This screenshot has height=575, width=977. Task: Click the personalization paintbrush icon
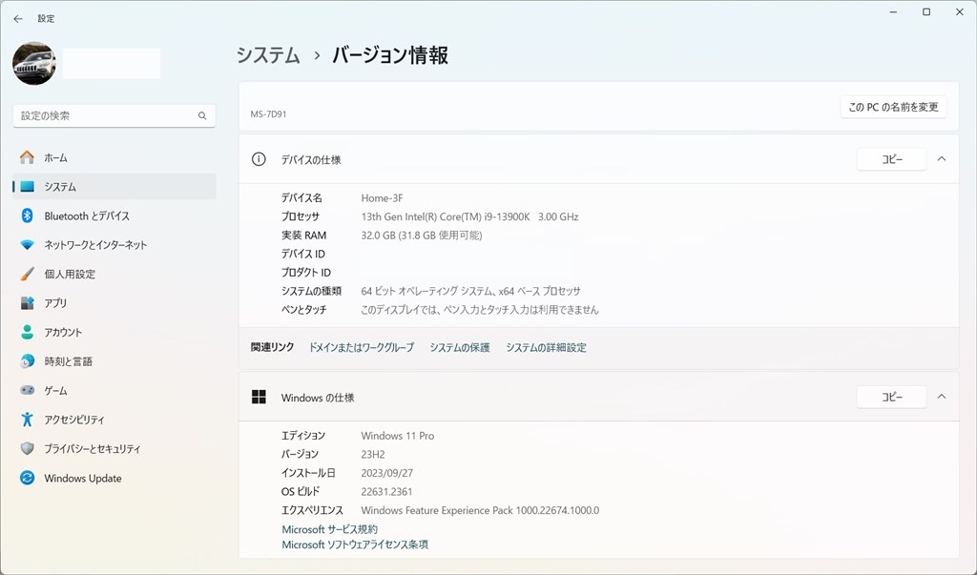[27, 274]
